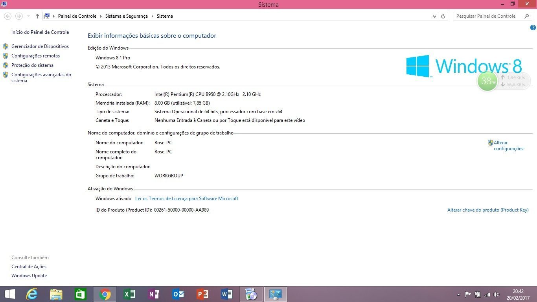This screenshot has height=302, width=537.
Task: Select the Control Panel Sistema taskbar button
Action: (276, 294)
